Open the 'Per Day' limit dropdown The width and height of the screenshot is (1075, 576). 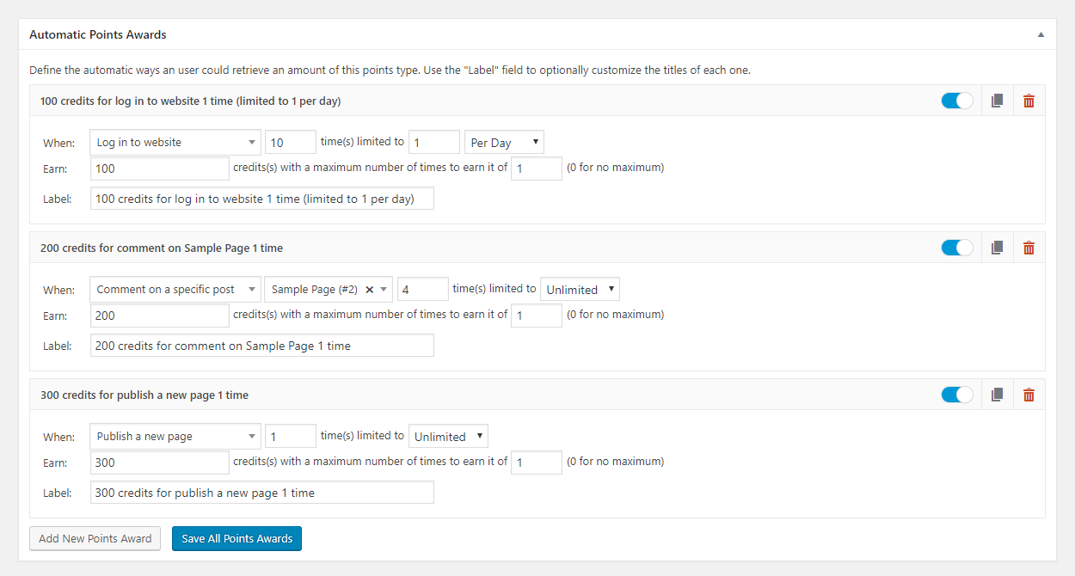coord(504,143)
